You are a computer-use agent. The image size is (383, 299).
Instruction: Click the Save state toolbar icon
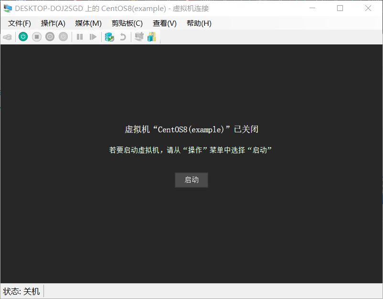(63, 37)
